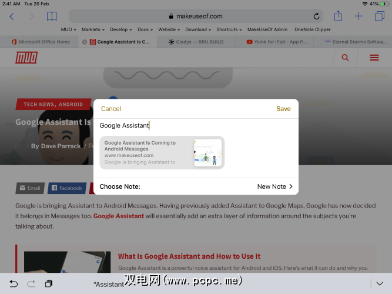Screen dimensions: 392x294
Task: Share the article via Email button
Action: [30, 188]
